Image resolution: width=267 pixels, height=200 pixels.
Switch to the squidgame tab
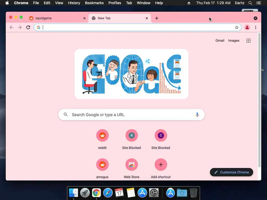pos(58,18)
